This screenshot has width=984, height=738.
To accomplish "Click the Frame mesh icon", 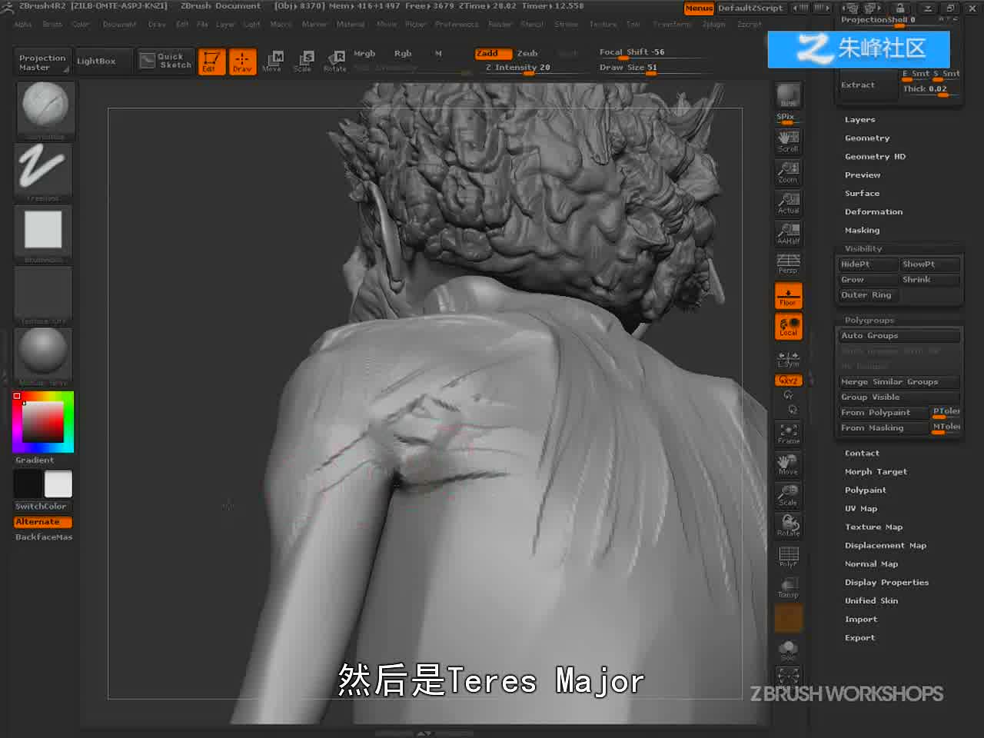I will pyautogui.click(x=788, y=433).
